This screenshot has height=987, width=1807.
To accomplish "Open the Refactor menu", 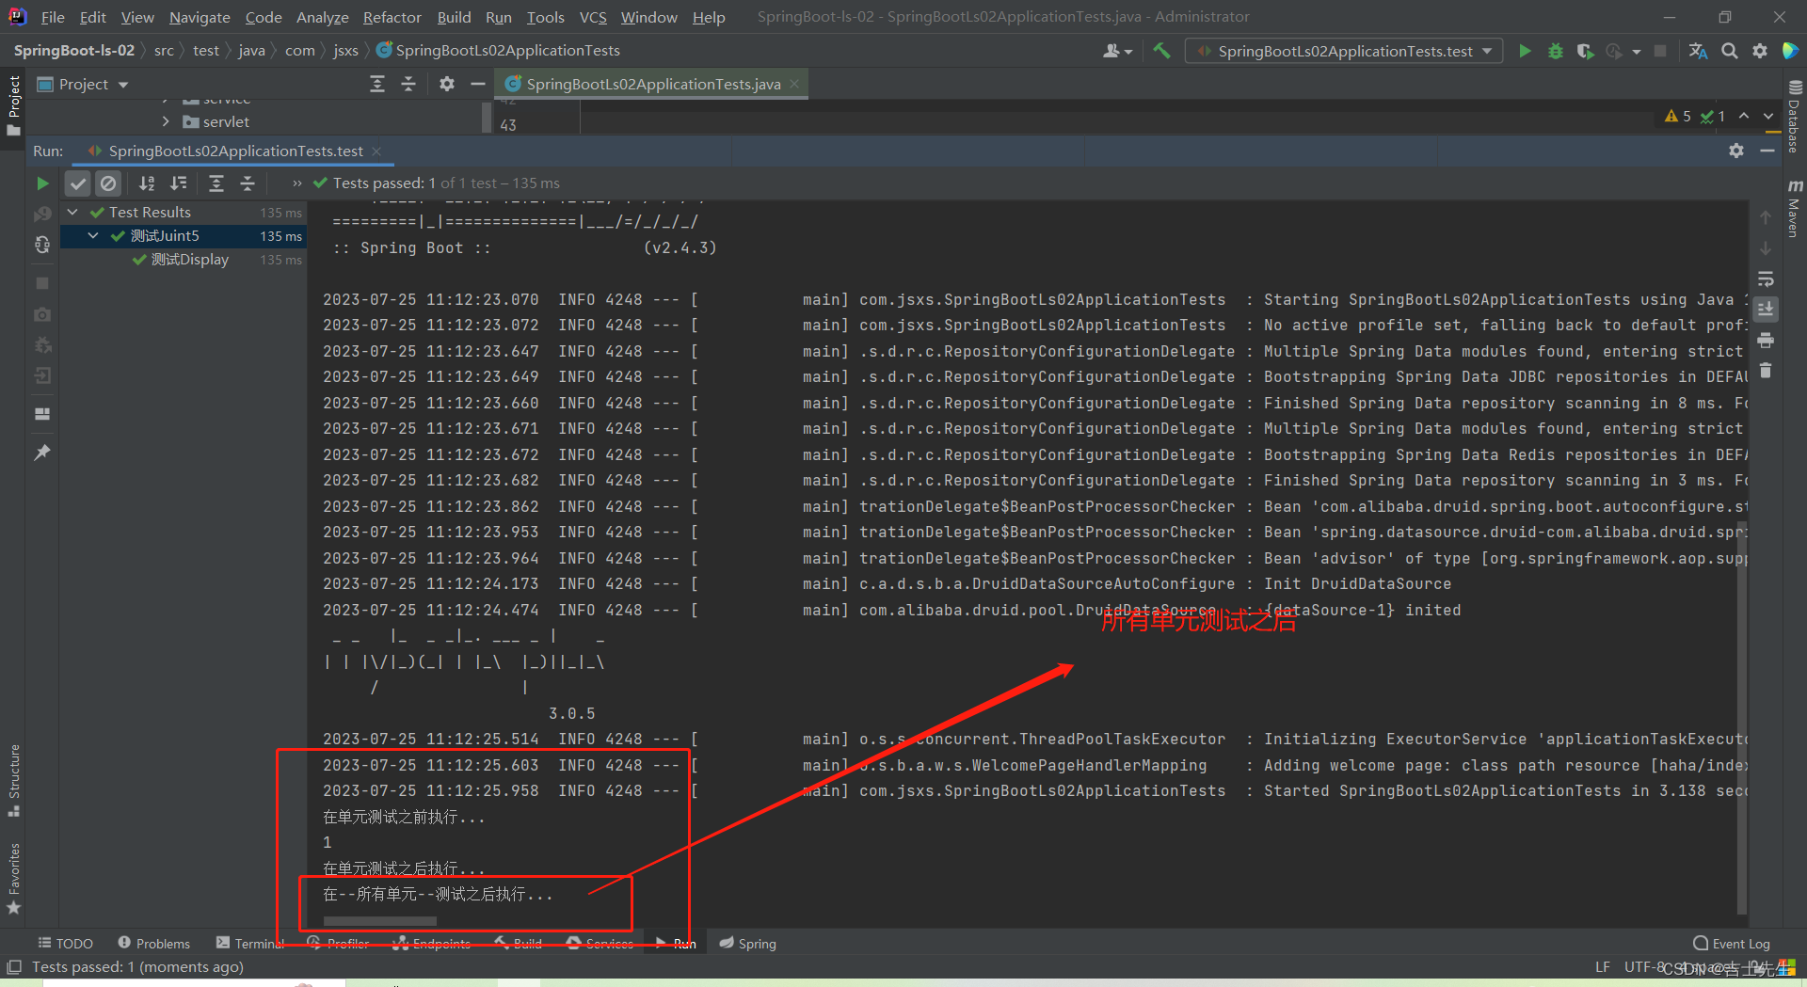I will (392, 17).
